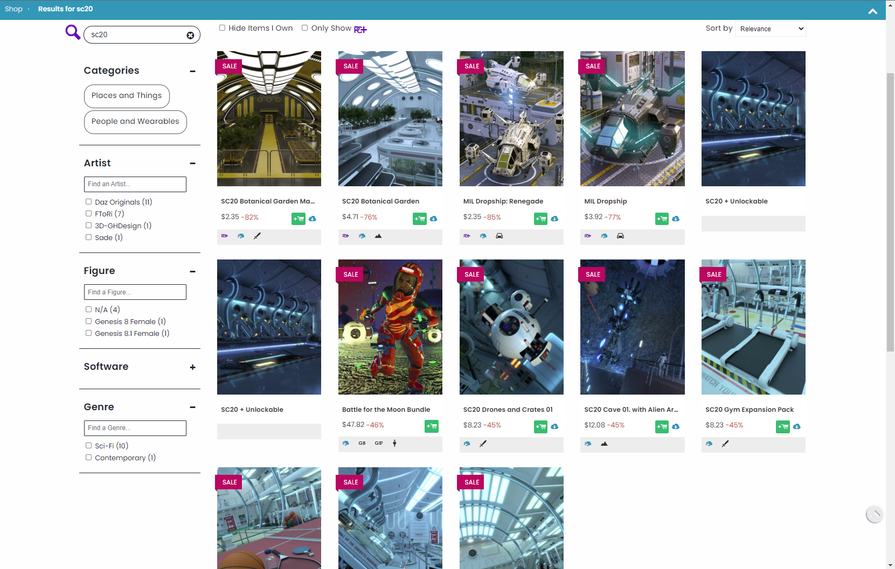895x569 pixels.
Task: Open the SC20 Botanical Garden Ma... product title
Action: point(268,201)
